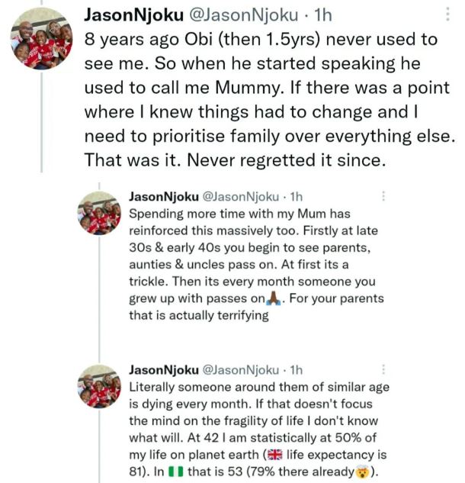Open more options on the "Spending more time" tweet
Image resolution: width=465 pixels, height=483 pixels.
(383, 196)
